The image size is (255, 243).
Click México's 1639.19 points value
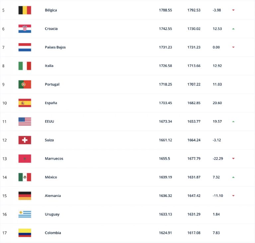165,177
